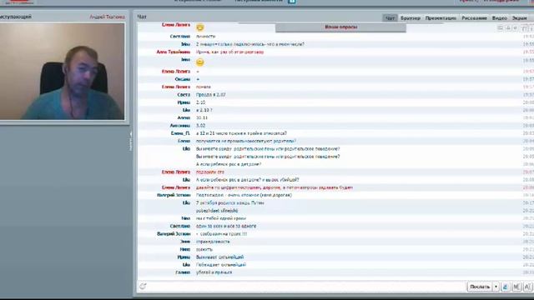The image size is (534, 300).
Task: Select the message 'Побеждает сильнейший'
Action: point(220,265)
